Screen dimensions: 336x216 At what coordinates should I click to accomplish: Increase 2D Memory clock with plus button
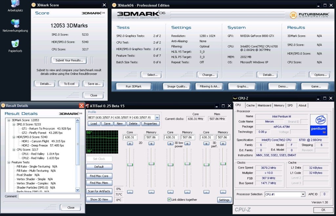pos(151,144)
